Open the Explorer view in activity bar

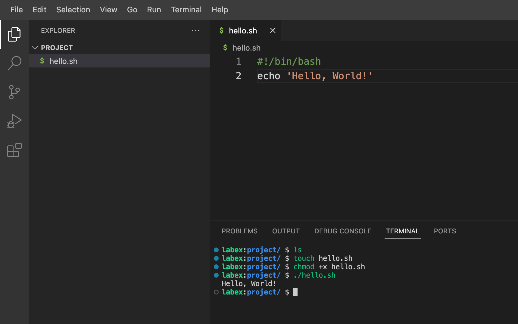click(14, 34)
